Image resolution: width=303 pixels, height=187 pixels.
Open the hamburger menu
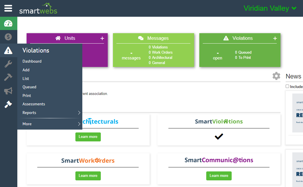tap(8, 8)
